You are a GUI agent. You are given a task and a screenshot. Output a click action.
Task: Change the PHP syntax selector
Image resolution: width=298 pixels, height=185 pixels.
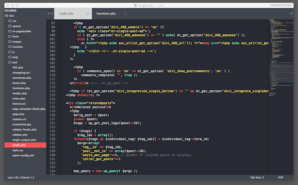(x=281, y=178)
